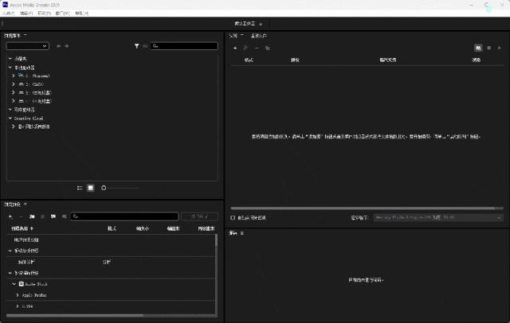Viewport: 510px width, 323px height.
Task: Collapse the Adobe Stock preset group
Action: point(14,284)
